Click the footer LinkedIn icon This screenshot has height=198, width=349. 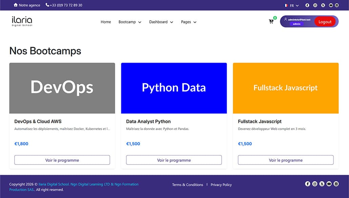[336, 184]
